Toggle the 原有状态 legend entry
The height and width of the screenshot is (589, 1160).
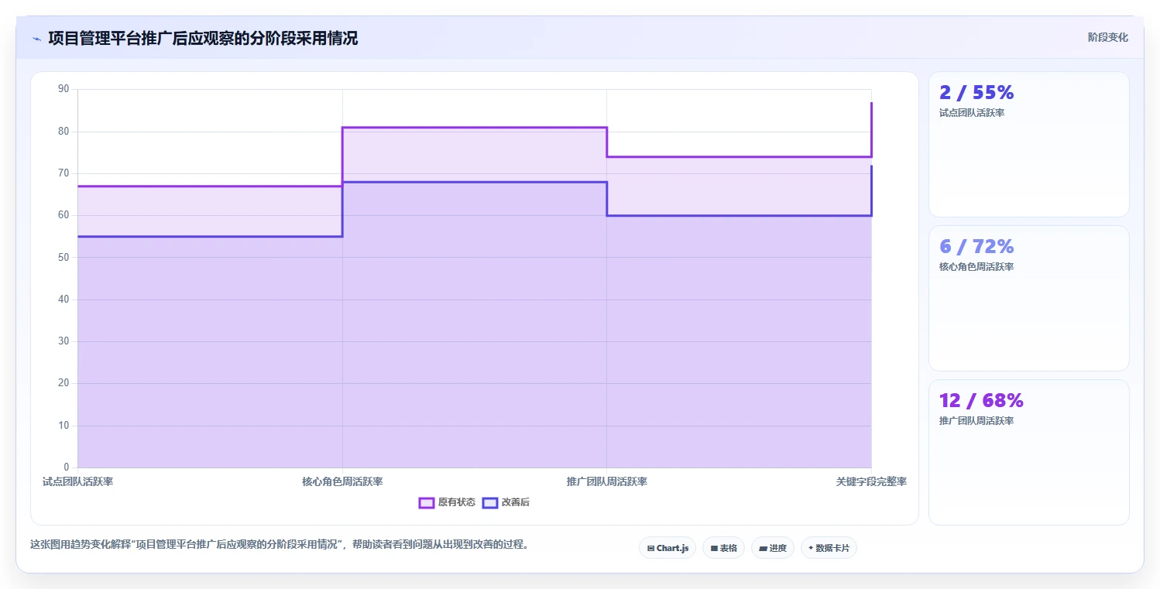click(447, 502)
